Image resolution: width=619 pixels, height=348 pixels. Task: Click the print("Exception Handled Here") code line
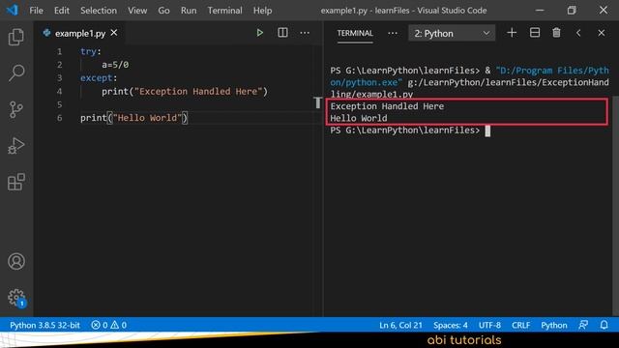[x=185, y=92]
